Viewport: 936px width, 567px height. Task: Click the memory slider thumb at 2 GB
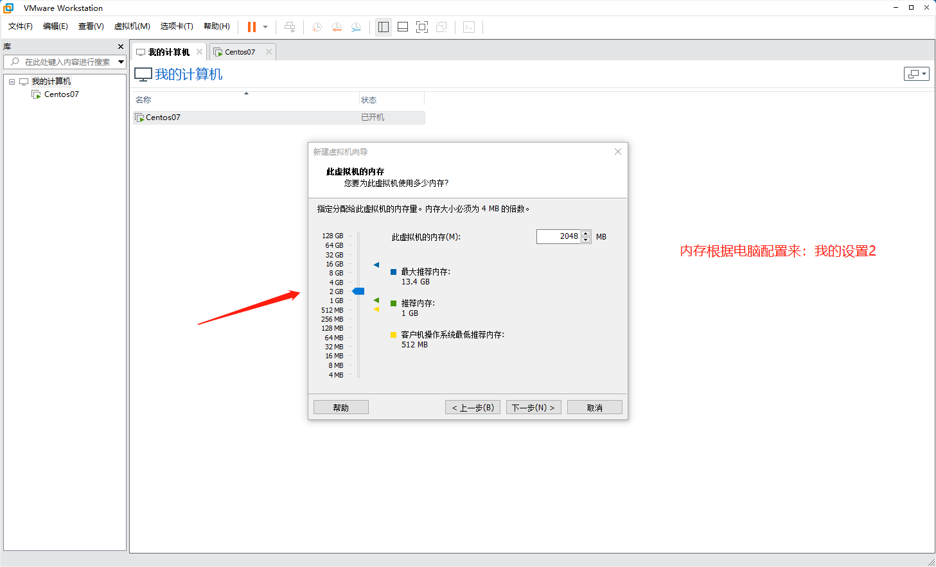point(358,292)
